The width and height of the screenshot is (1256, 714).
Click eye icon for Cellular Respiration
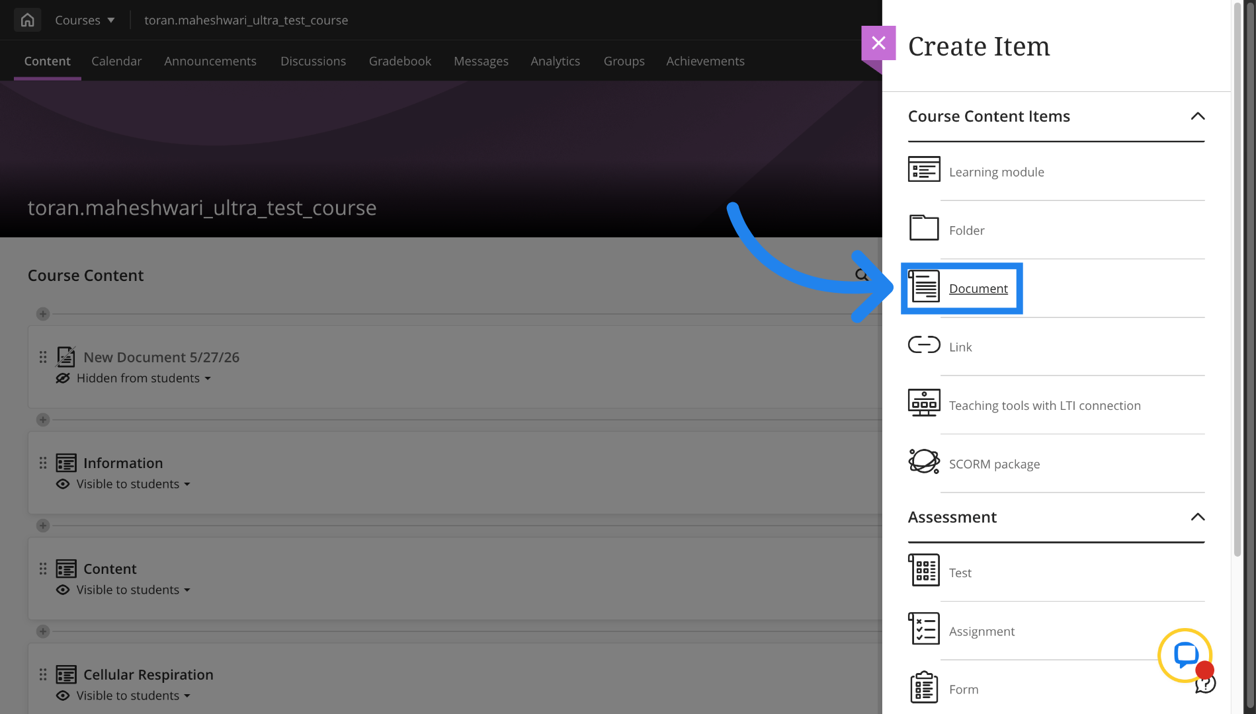click(x=63, y=695)
